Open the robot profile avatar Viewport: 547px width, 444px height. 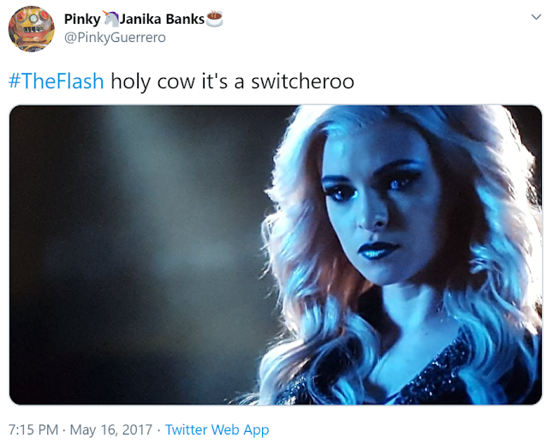[x=31, y=28]
